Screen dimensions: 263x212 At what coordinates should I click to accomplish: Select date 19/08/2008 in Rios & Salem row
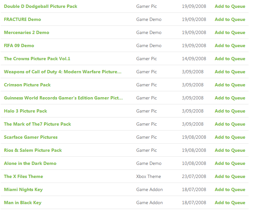tap(194, 150)
